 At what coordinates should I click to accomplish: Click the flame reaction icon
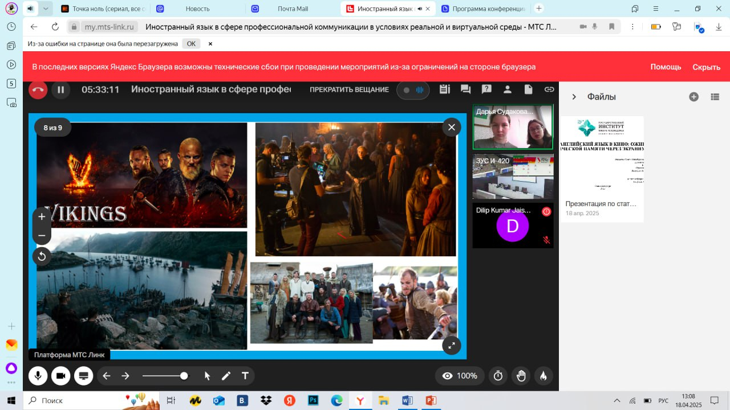pyautogui.click(x=544, y=376)
